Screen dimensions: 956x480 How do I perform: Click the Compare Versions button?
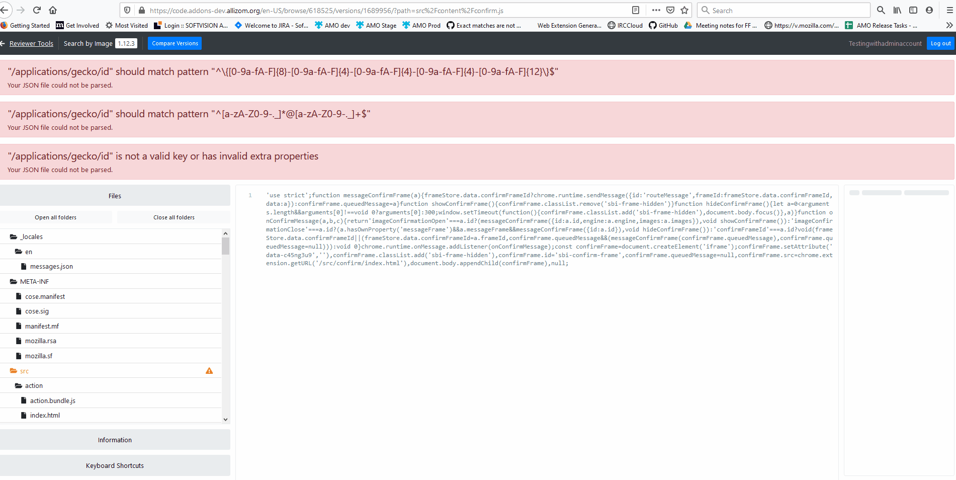175,43
